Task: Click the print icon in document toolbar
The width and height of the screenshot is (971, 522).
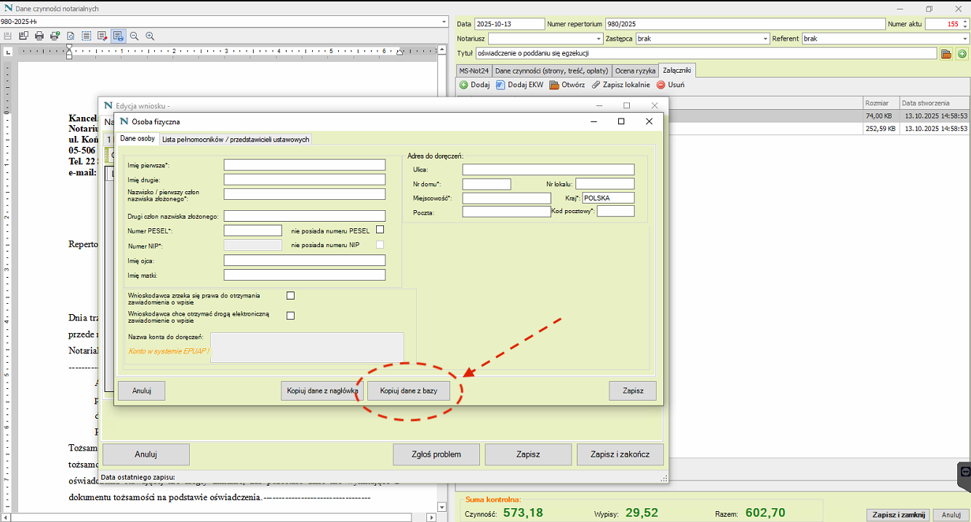Action: tap(39, 36)
